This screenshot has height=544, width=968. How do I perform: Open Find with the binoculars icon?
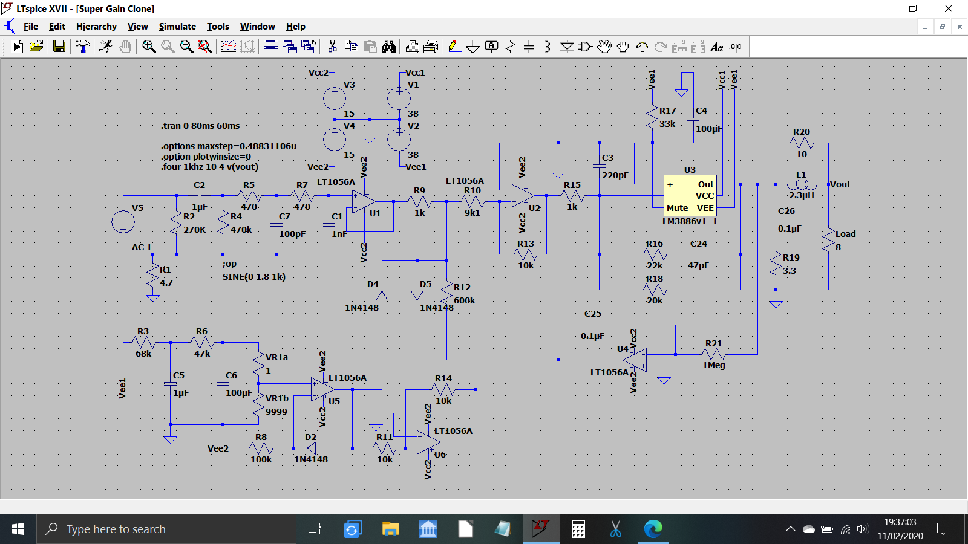pos(388,47)
